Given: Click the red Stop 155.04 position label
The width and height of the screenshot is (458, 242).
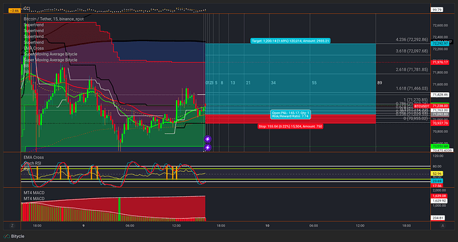Looking at the screenshot, I should (290, 126).
